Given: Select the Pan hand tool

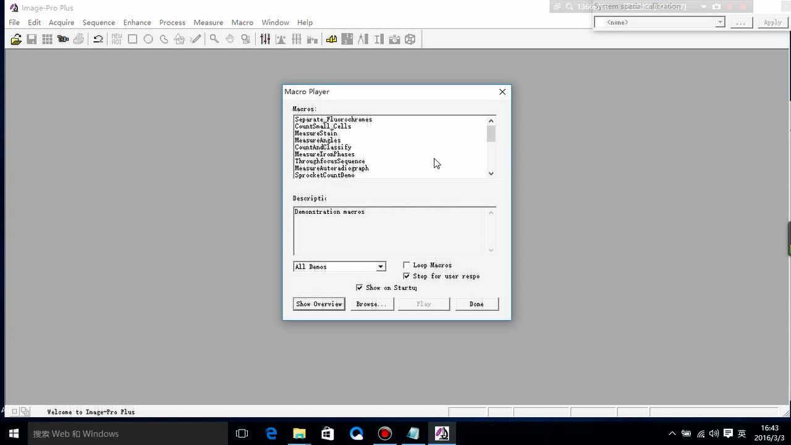Looking at the screenshot, I should pos(230,40).
